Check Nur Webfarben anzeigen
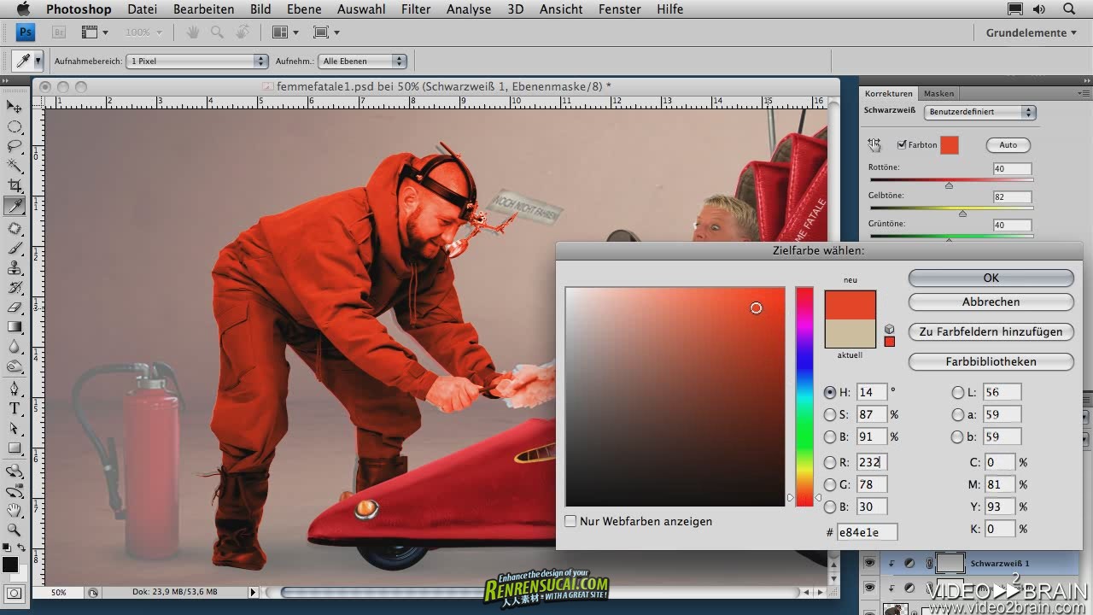The image size is (1093, 615). pyautogui.click(x=570, y=521)
